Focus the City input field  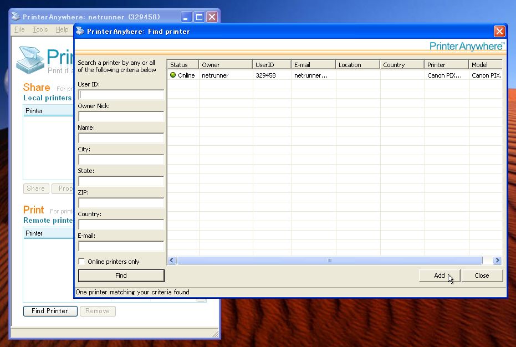(121, 160)
